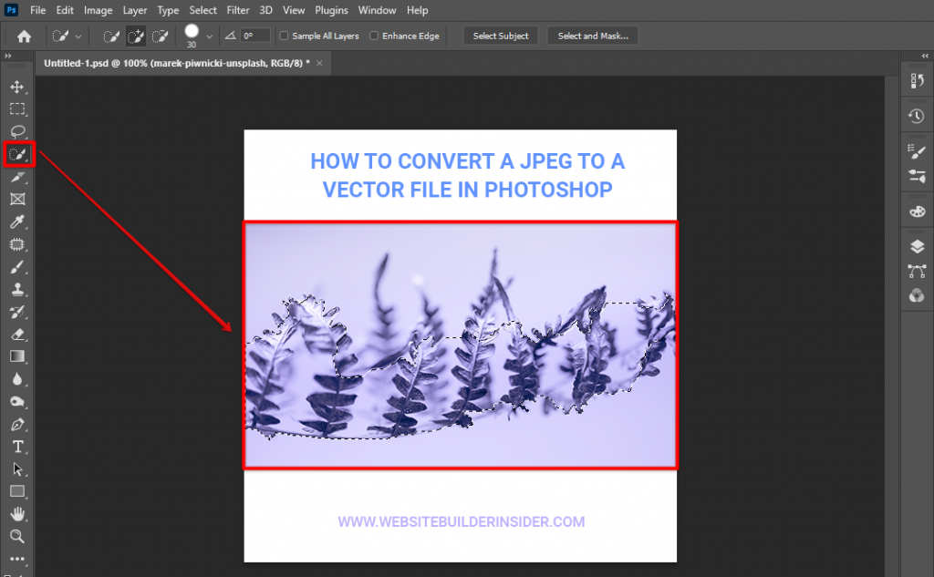Click the Untitled-1.psd document tab

(x=173, y=64)
